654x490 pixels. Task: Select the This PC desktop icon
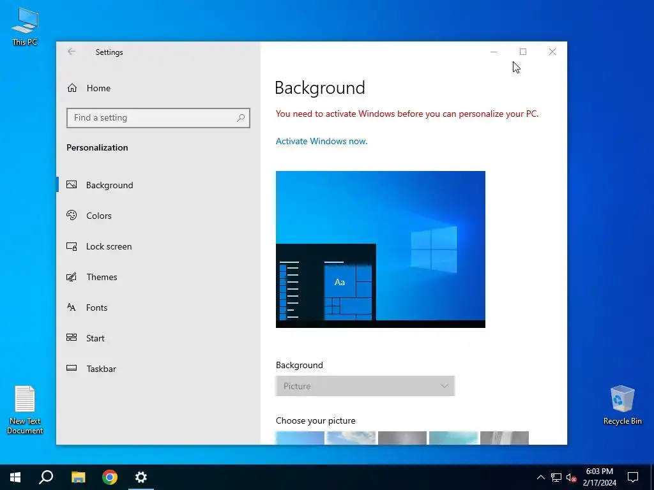[25, 26]
